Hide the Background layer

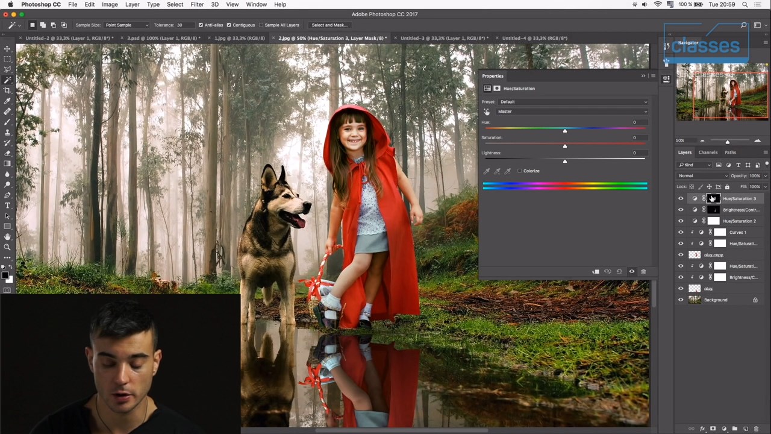click(681, 300)
